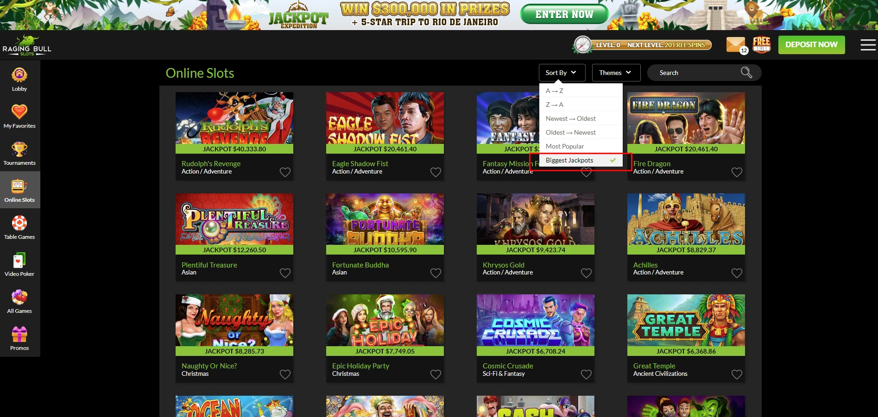
Task: Choose Oldest to Newest sorting
Action: (x=581, y=132)
